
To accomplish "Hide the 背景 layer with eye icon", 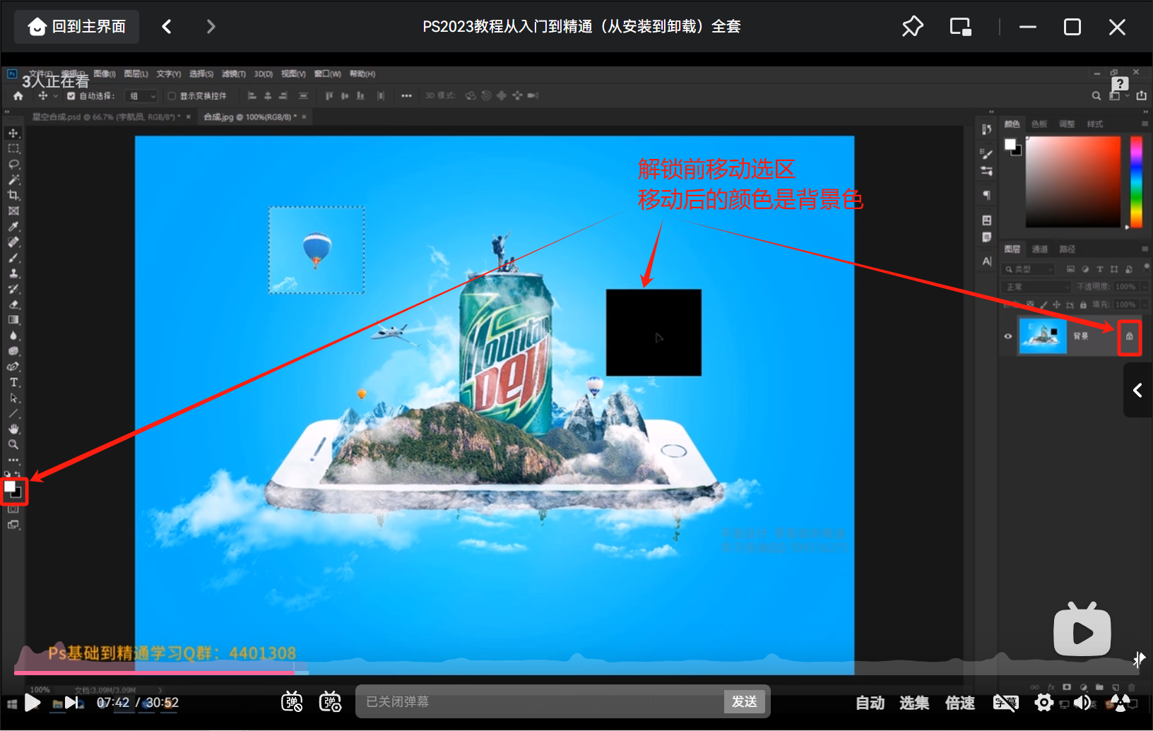I will (1008, 336).
